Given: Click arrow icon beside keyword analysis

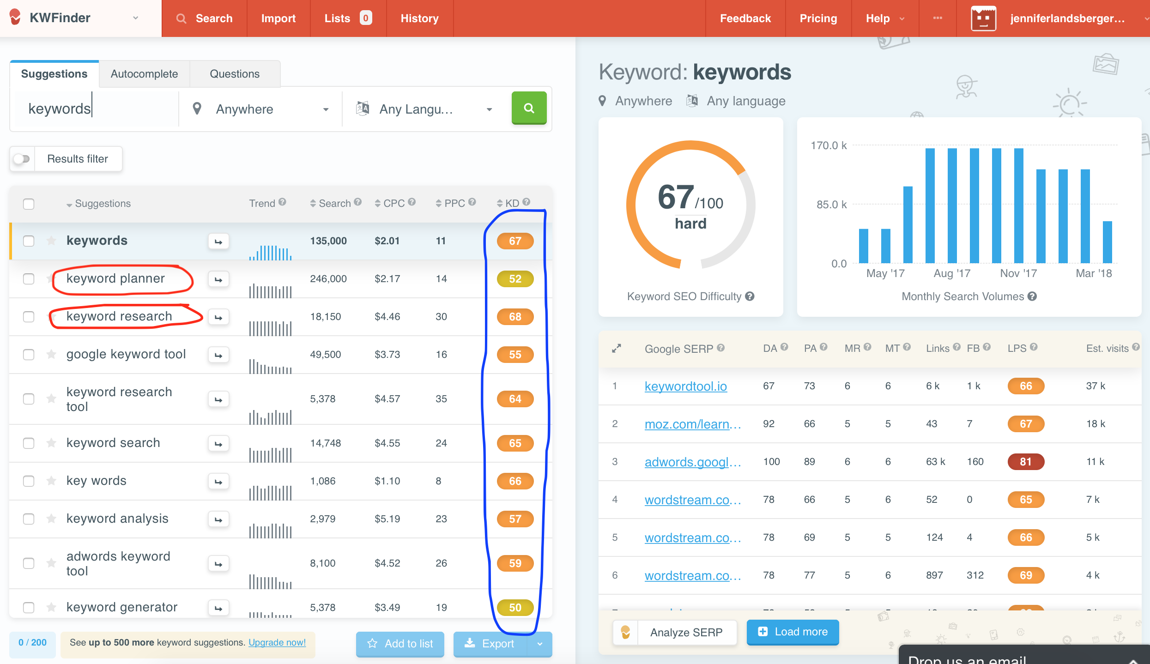Looking at the screenshot, I should (x=218, y=519).
